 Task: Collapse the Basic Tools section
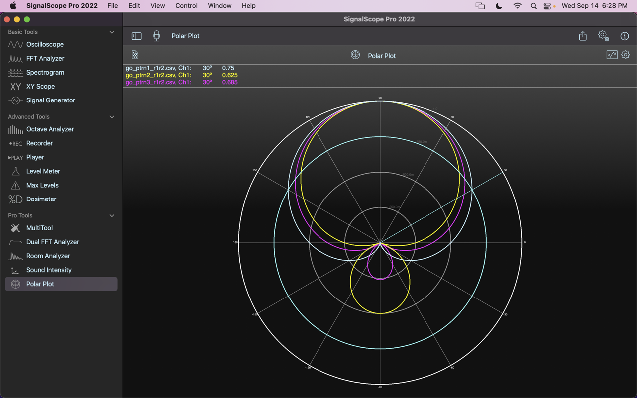(112, 32)
